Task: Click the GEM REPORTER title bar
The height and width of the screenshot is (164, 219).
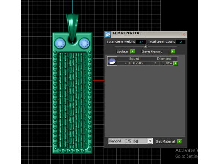Action: pyautogui.click(x=146, y=35)
